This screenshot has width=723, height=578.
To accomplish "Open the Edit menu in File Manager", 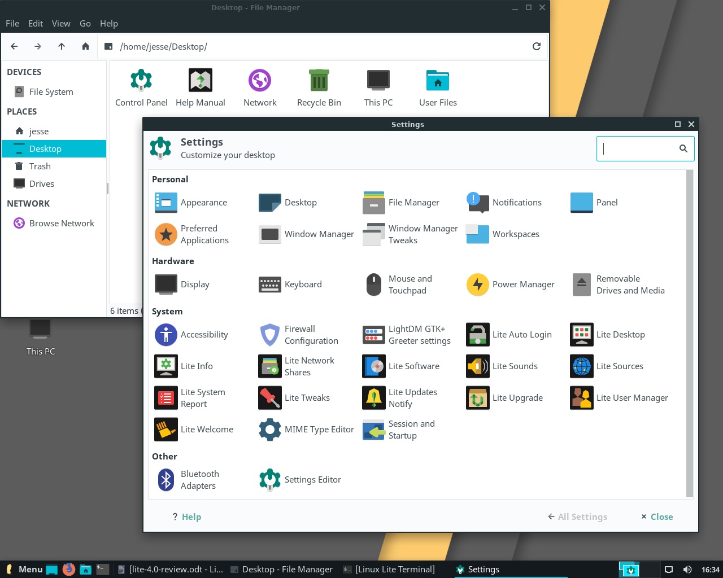I will [36, 24].
